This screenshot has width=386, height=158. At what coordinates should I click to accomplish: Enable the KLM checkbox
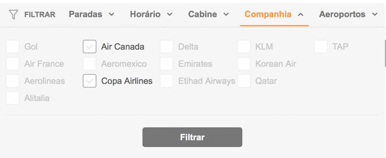pos(244,47)
